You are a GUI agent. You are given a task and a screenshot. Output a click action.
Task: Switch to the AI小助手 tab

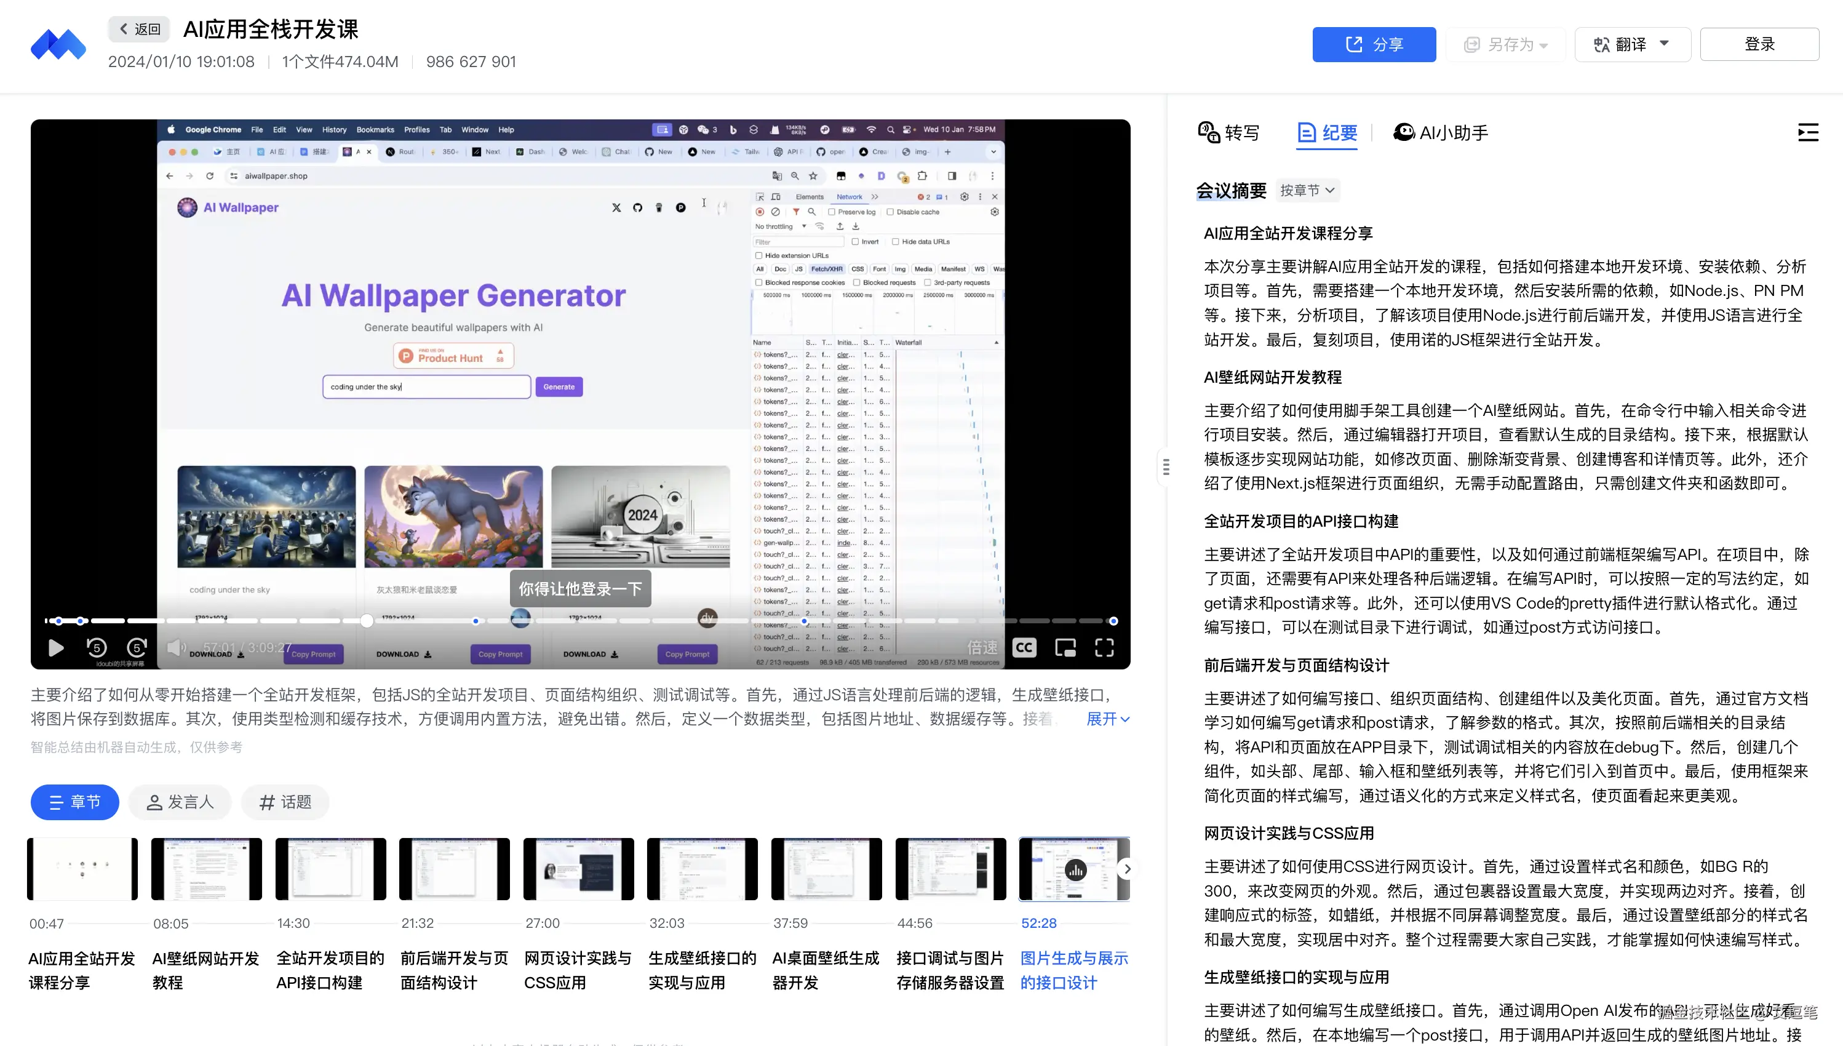(1441, 133)
